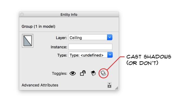Screen dimensions: 182x104
Task: Click the Entity Info title bar
Action: pos(69,14)
